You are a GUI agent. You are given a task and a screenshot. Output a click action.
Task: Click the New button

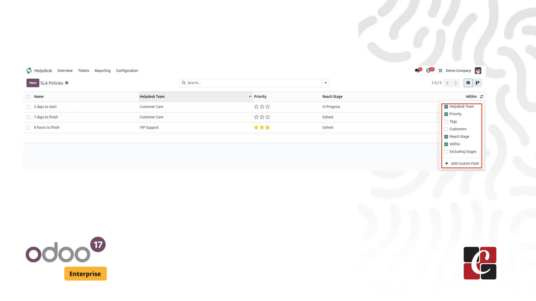tap(33, 83)
